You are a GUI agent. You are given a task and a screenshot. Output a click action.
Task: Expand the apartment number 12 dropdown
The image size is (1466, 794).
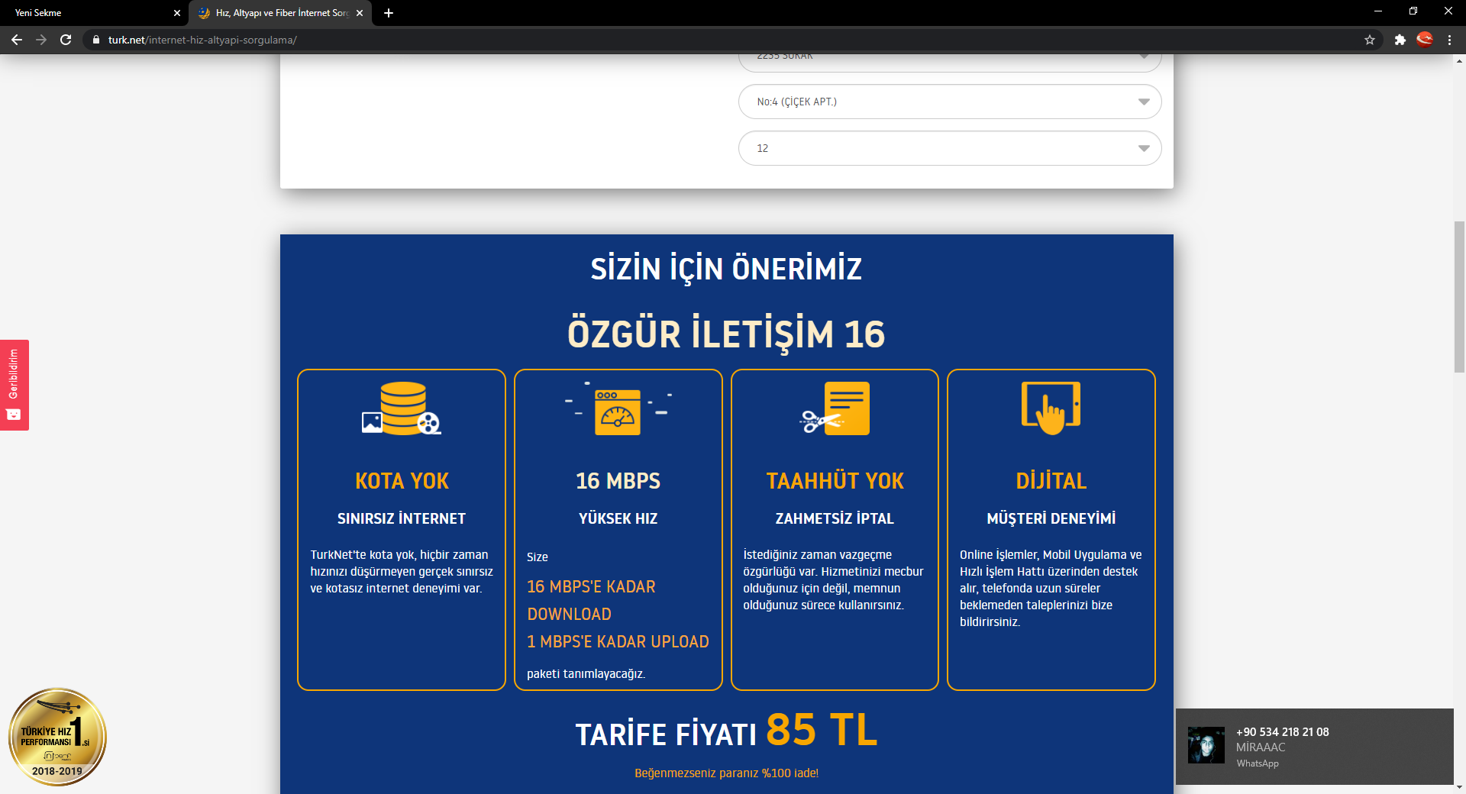950,148
